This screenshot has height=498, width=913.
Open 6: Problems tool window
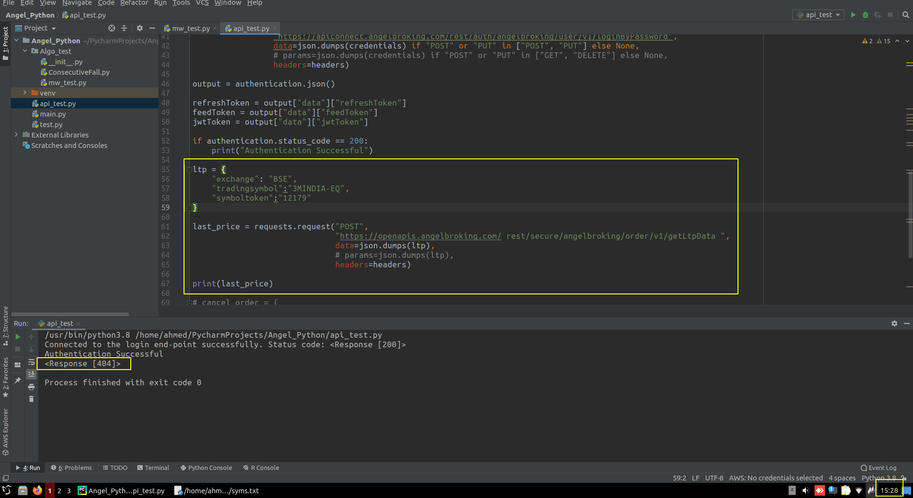71,468
